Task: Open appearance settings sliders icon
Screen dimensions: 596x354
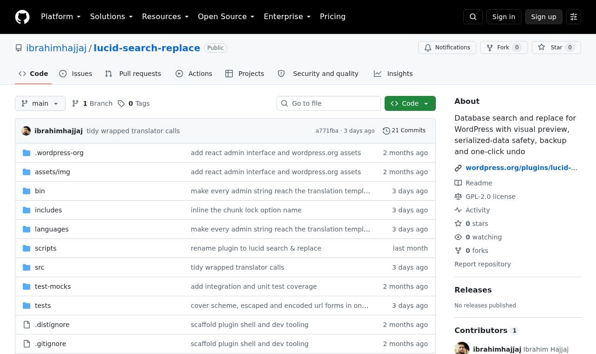Action: [574, 17]
